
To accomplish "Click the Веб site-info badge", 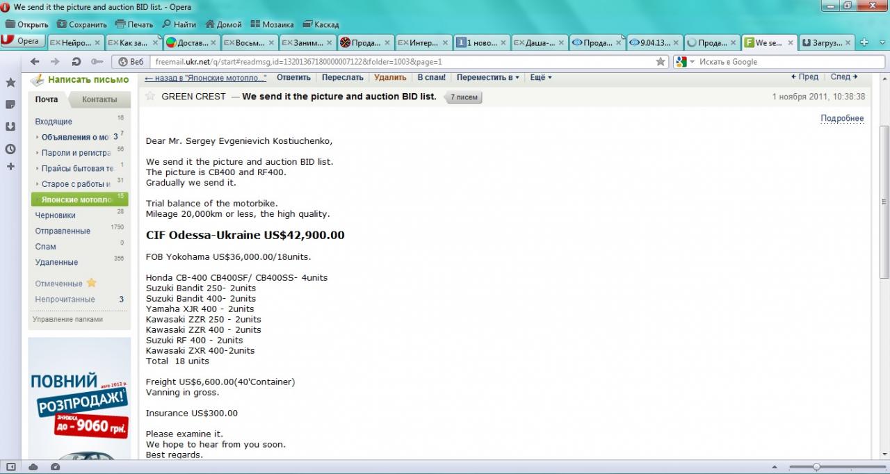I will coord(131,62).
